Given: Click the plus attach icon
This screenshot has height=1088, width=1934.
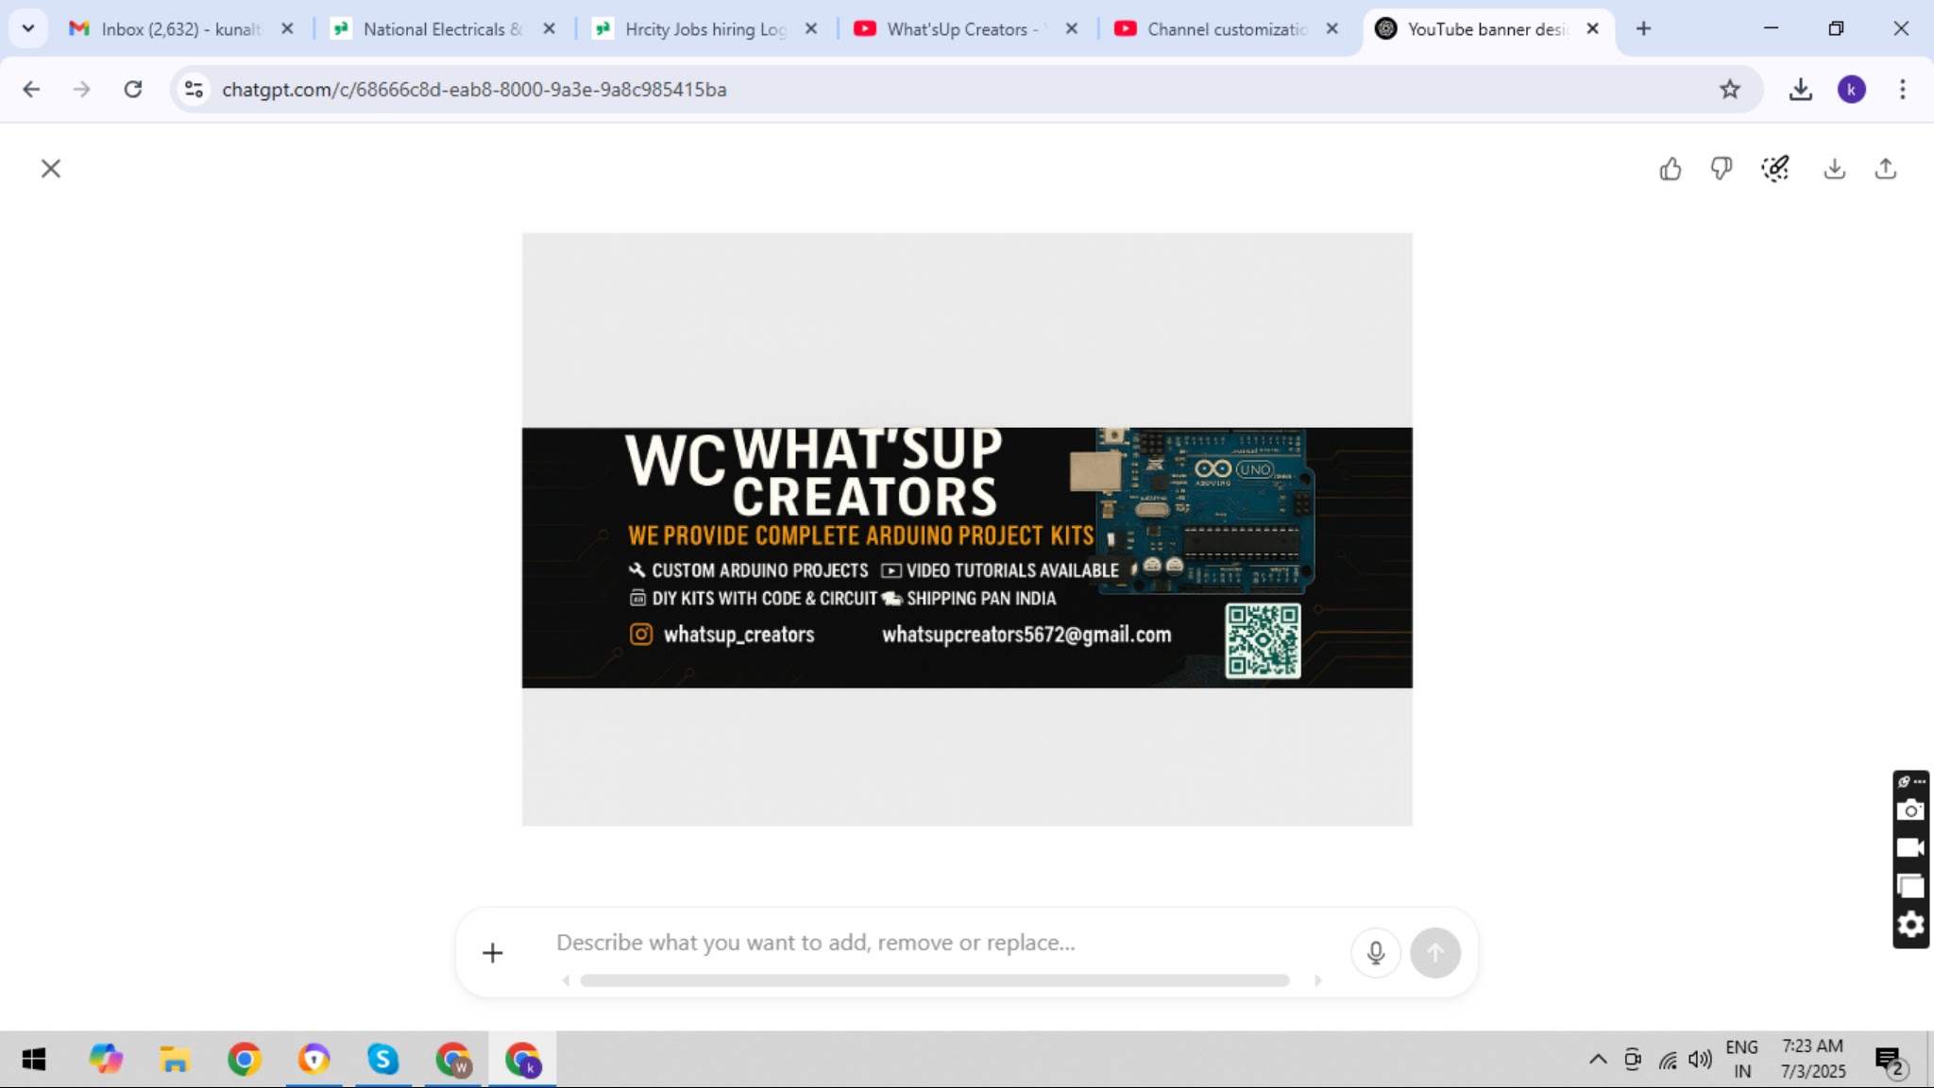Looking at the screenshot, I should pyautogui.click(x=492, y=953).
